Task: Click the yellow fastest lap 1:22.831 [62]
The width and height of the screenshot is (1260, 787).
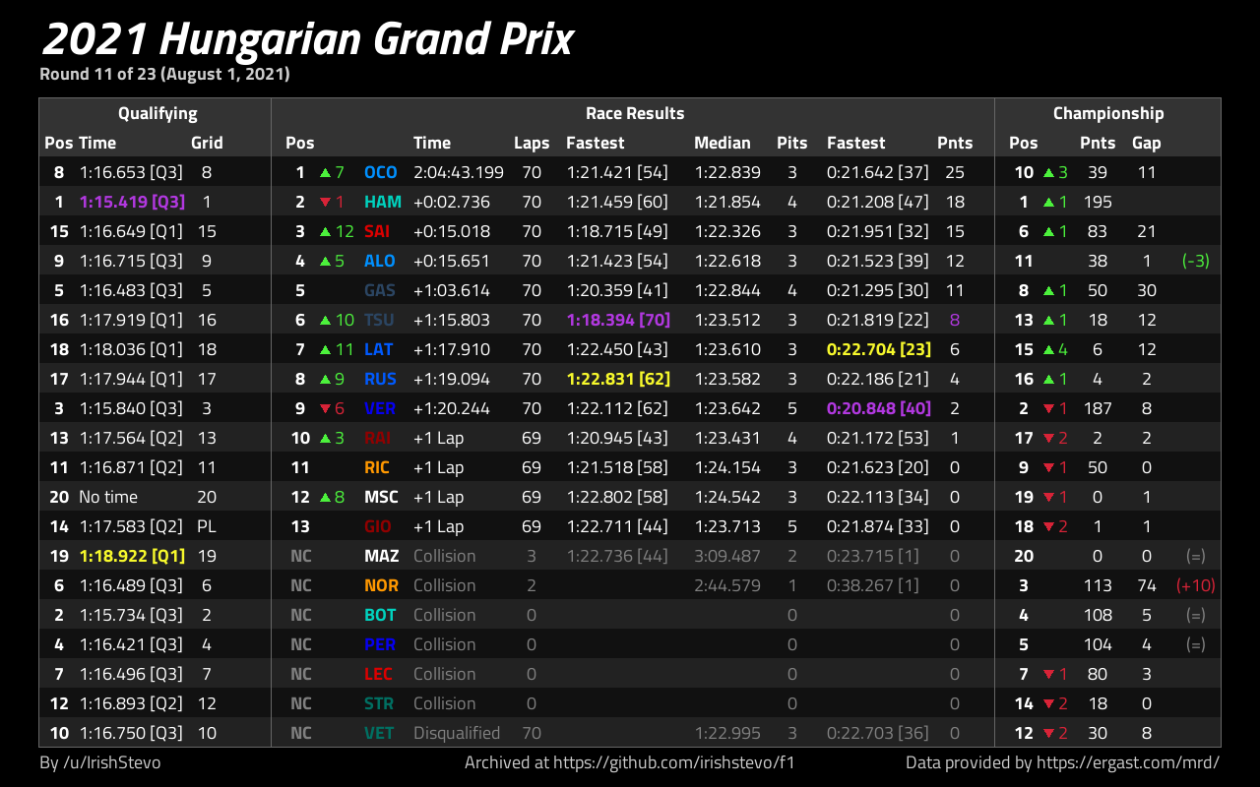Action: pyautogui.click(x=617, y=380)
